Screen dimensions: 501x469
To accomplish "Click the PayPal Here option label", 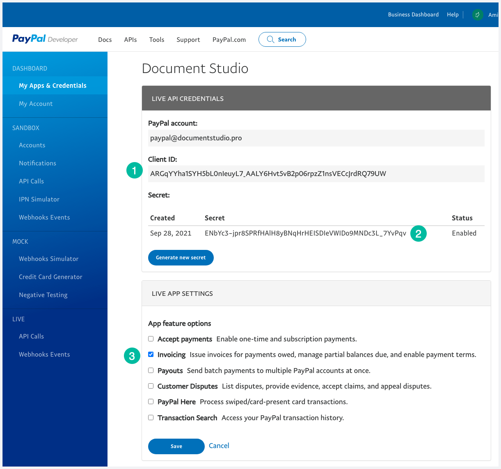I will 176,402.
